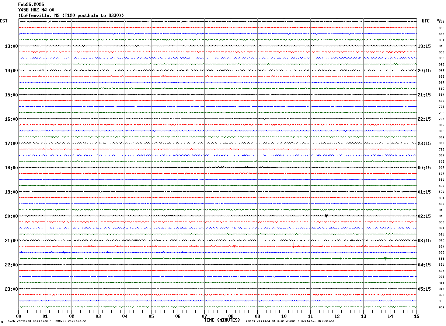Select the 15:00 CST time label
This screenshot has height=326, width=446.
11,95
